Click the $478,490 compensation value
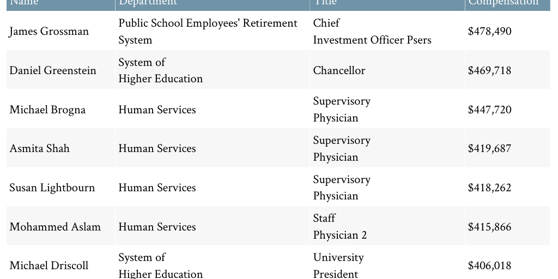558x279 pixels. (489, 32)
